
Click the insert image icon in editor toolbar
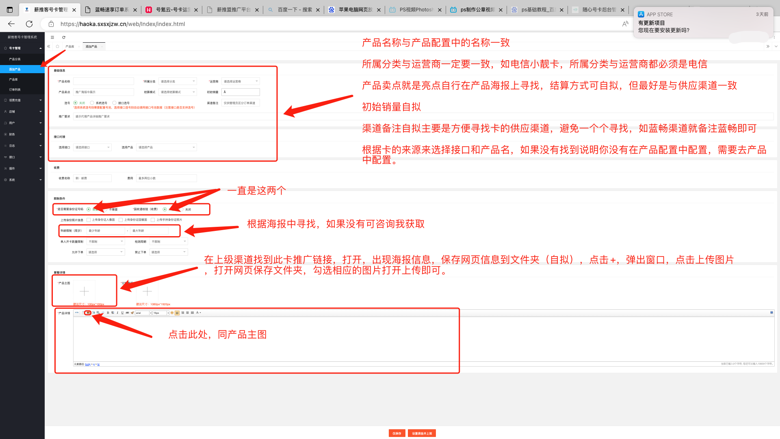pyautogui.click(x=88, y=313)
